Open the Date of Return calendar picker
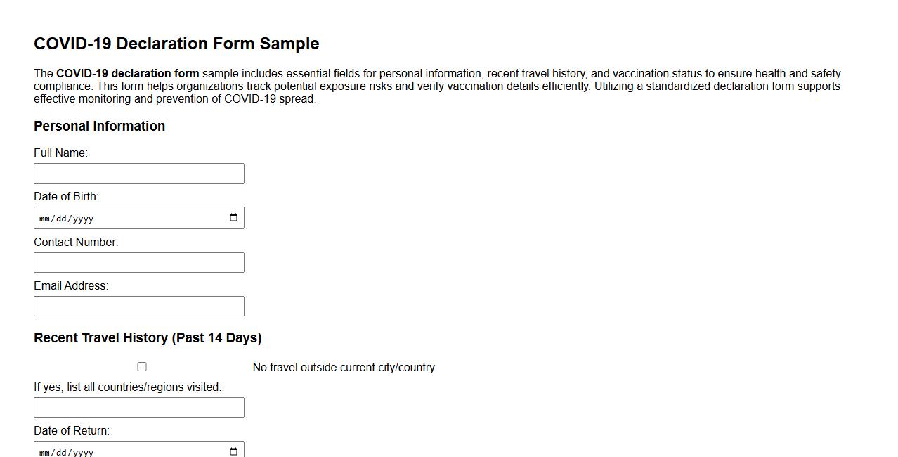Screen dimensions: 898x457 pos(233,451)
